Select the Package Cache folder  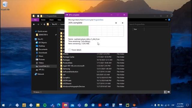[x=68, y=57]
